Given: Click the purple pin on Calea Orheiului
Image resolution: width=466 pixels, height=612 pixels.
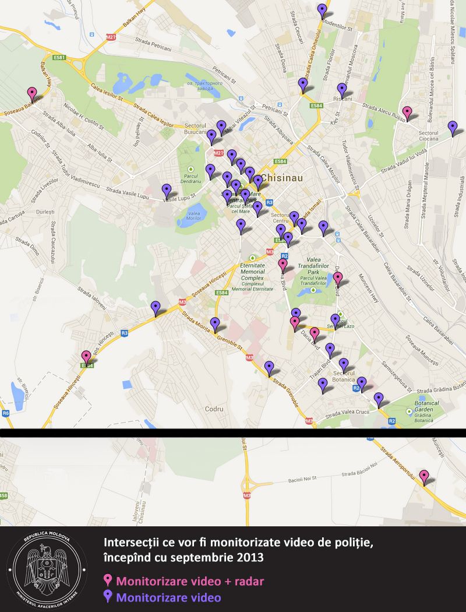Looking at the screenshot, I should tap(303, 84).
